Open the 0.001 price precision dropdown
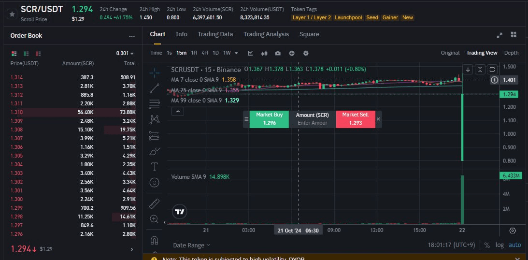The width and height of the screenshot is (528, 260). [x=125, y=53]
